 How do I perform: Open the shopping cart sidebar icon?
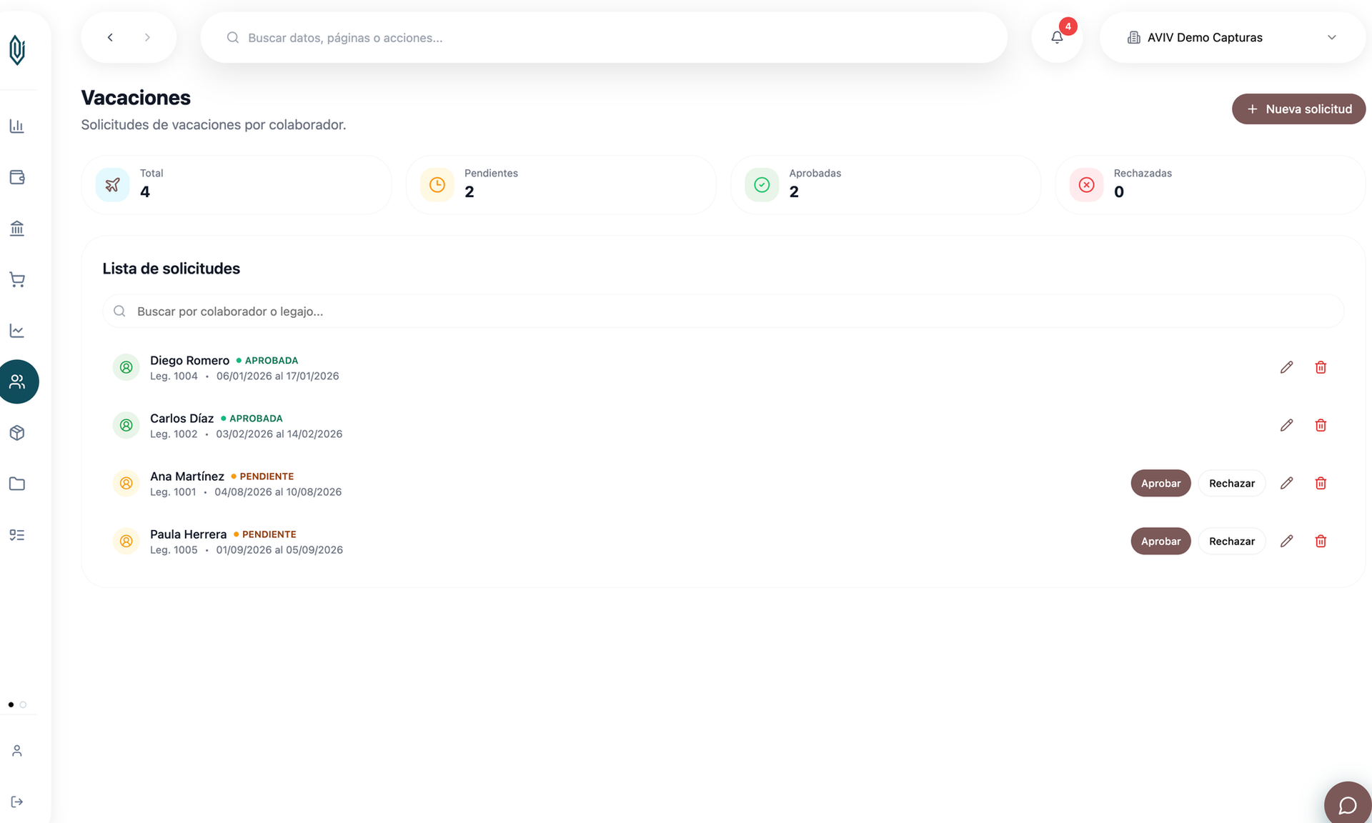coord(17,279)
